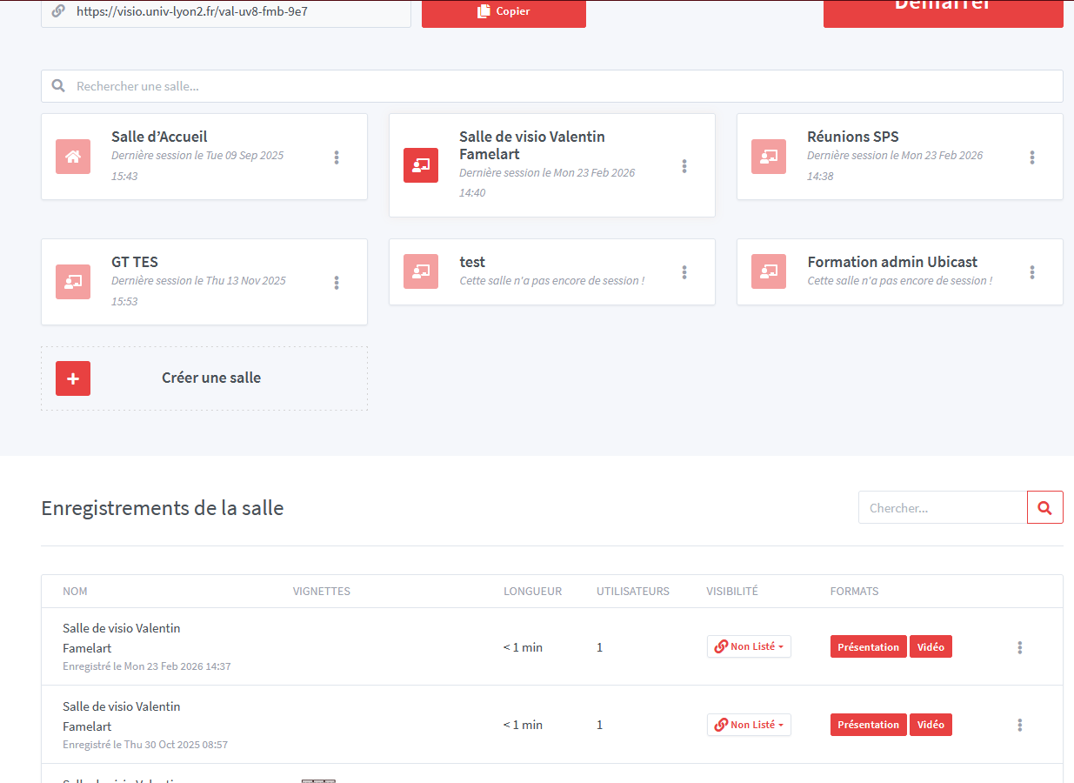Click the red plus icon to create room
Viewport: 1074px width, 783px height.
click(x=73, y=378)
